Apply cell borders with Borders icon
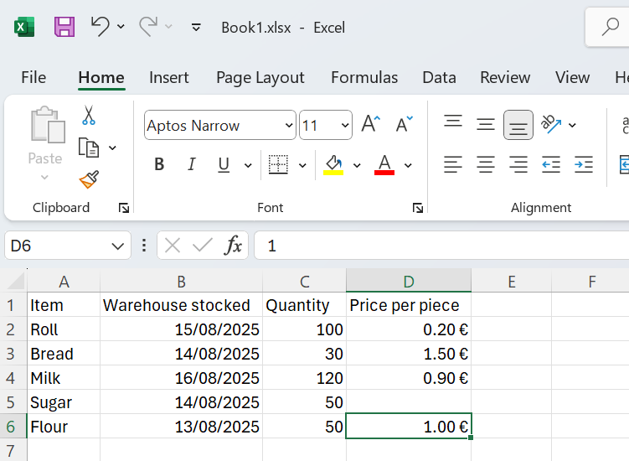Image resolution: width=629 pixels, height=461 pixels. [278, 164]
